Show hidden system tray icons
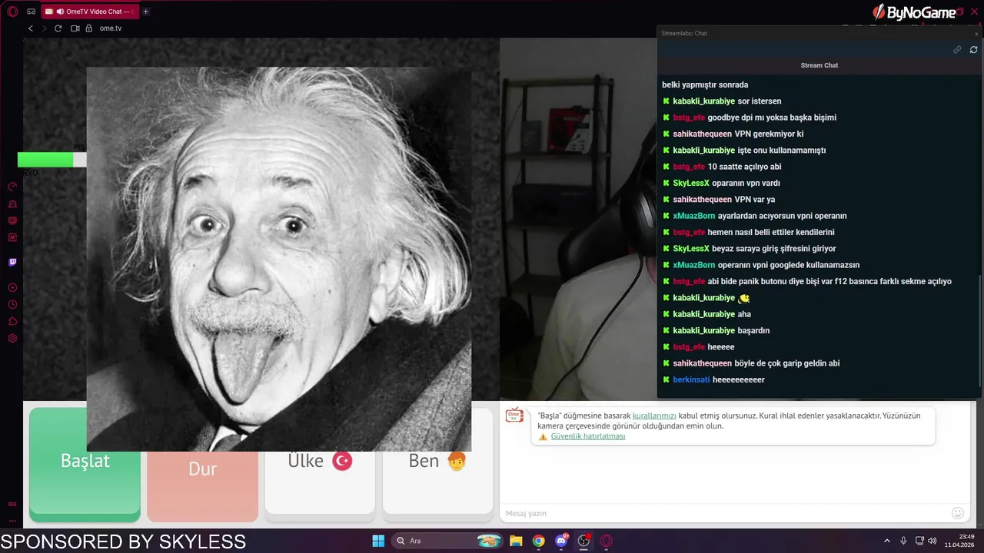The image size is (984, 553). pyautogui.click(x=887, y=541)
